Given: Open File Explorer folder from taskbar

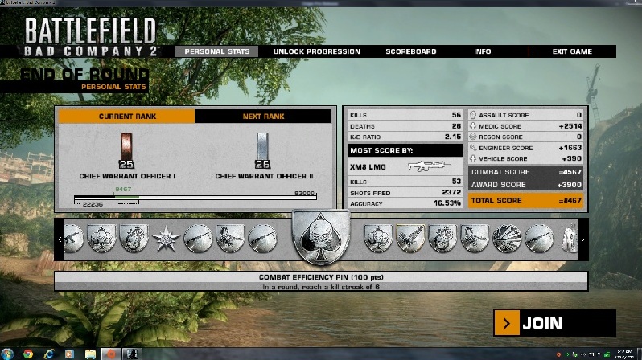Looking at the screenshot, I should (90, 354).
